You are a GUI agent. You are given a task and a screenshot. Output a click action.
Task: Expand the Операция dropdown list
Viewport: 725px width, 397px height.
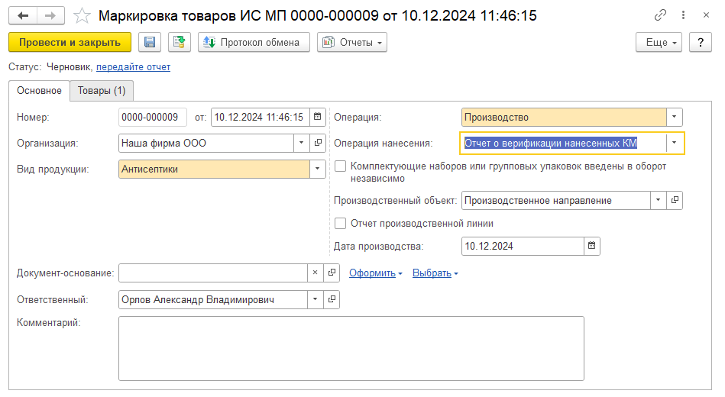tap(674, 118)
